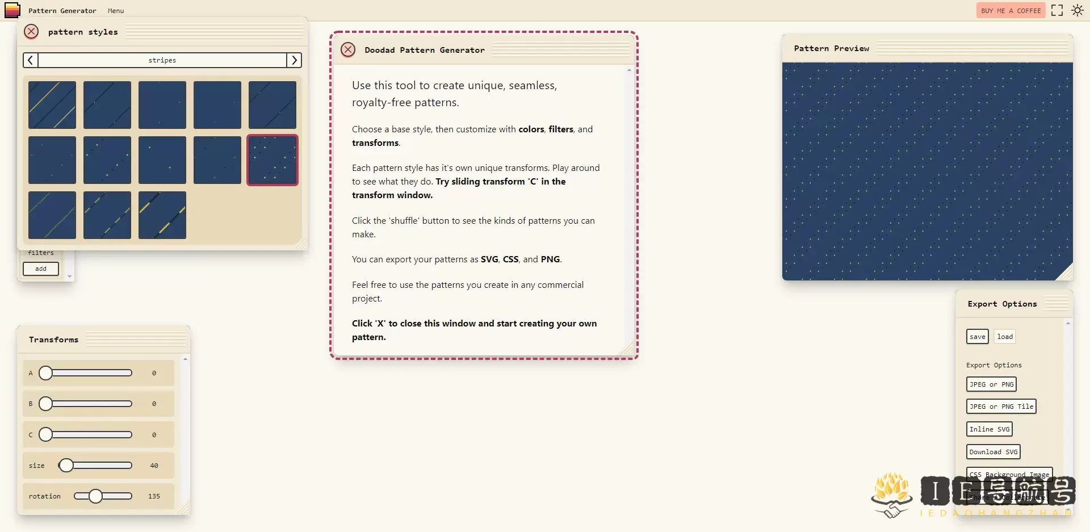1090x532 pixels.
Task: Download the pattern as SVG
Action: click(x=993, y=452)
